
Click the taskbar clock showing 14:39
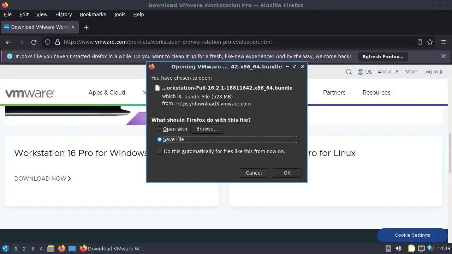[x=444, y=249]
